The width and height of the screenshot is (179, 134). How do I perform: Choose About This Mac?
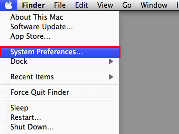point(37,17)
